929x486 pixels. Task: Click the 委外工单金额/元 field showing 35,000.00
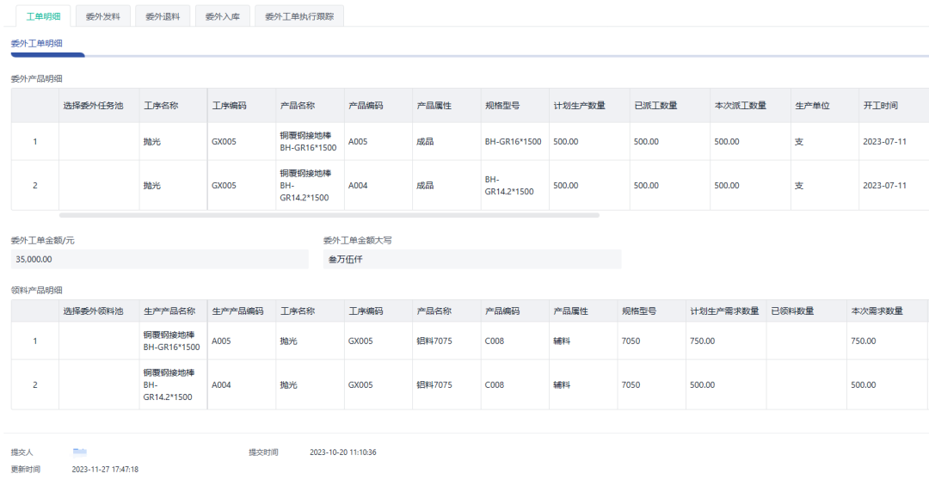[159, 259]
